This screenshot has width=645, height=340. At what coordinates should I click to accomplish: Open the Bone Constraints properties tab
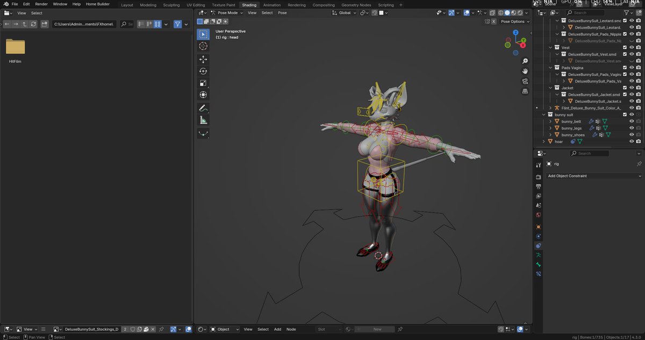(538, 274)
